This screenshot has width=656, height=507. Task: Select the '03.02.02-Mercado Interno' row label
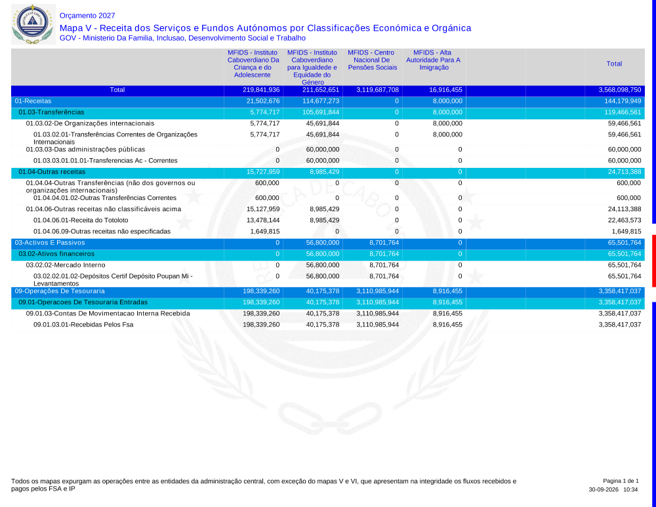coord(66,265)
